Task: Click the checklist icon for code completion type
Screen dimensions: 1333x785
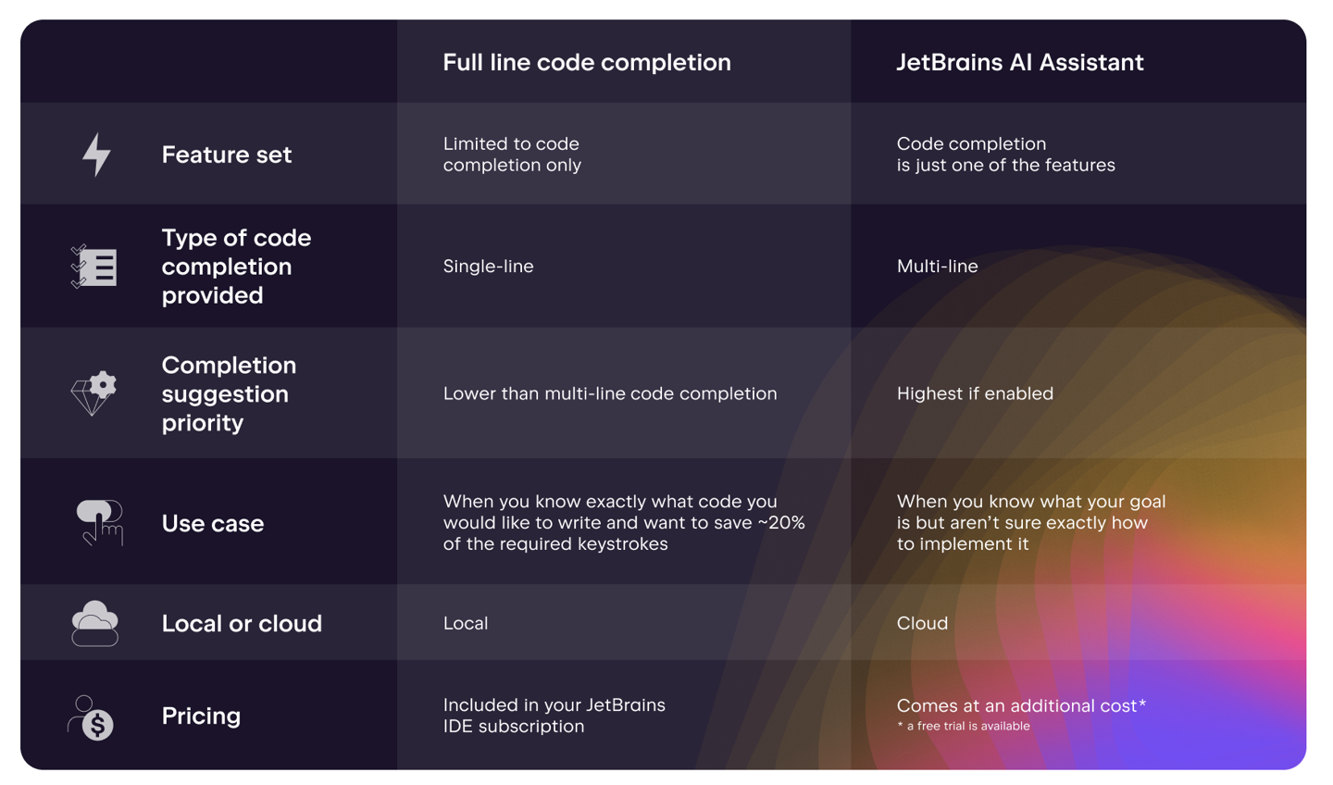Action: click(x=93, y=267)
